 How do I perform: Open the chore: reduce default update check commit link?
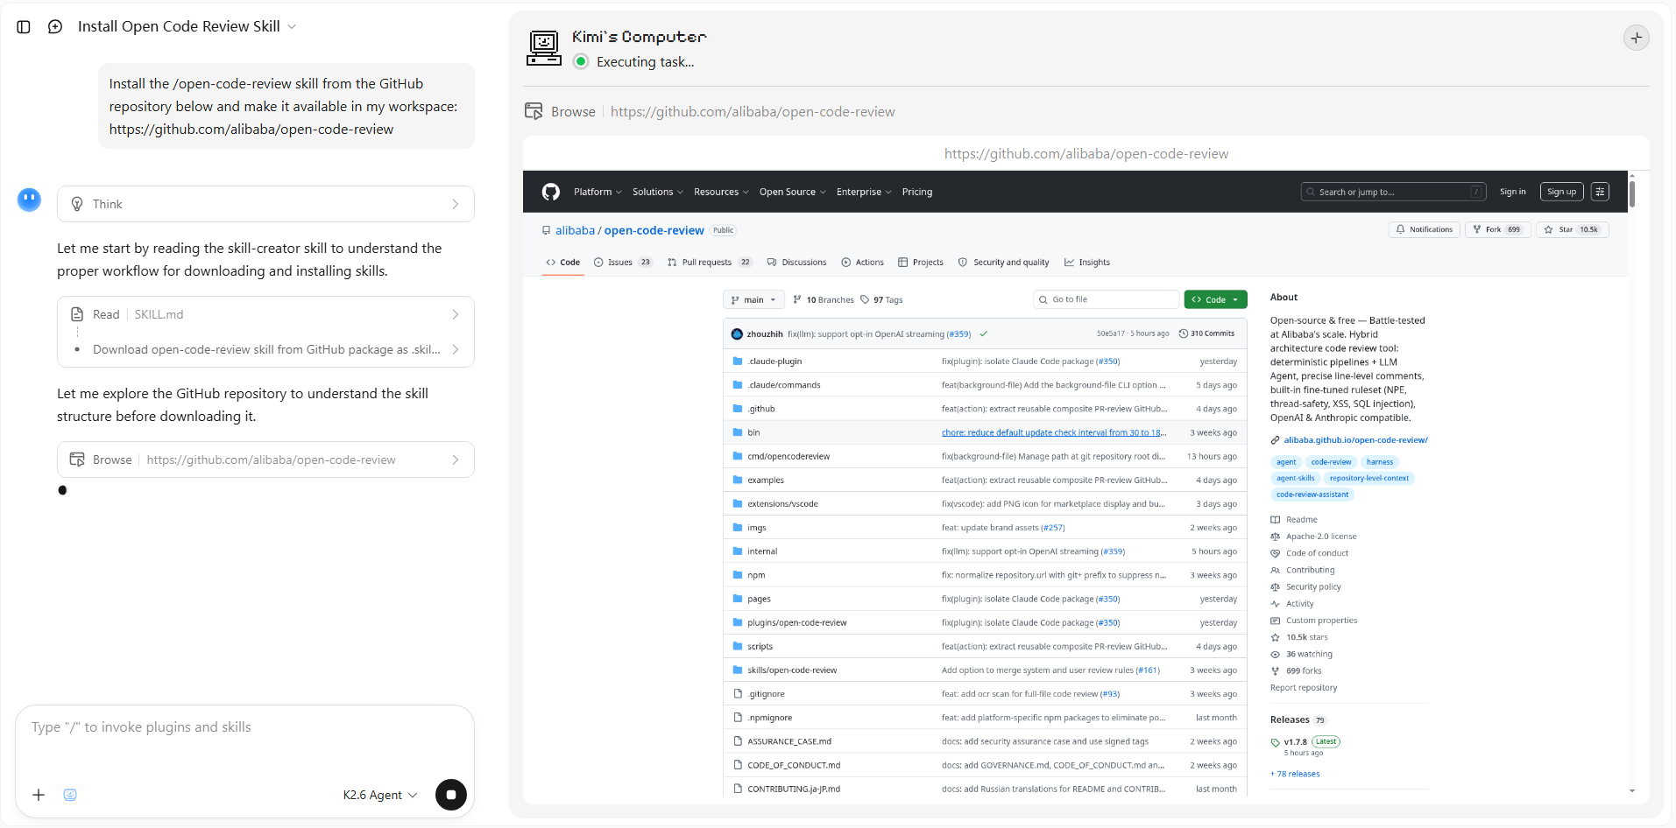1054,433
